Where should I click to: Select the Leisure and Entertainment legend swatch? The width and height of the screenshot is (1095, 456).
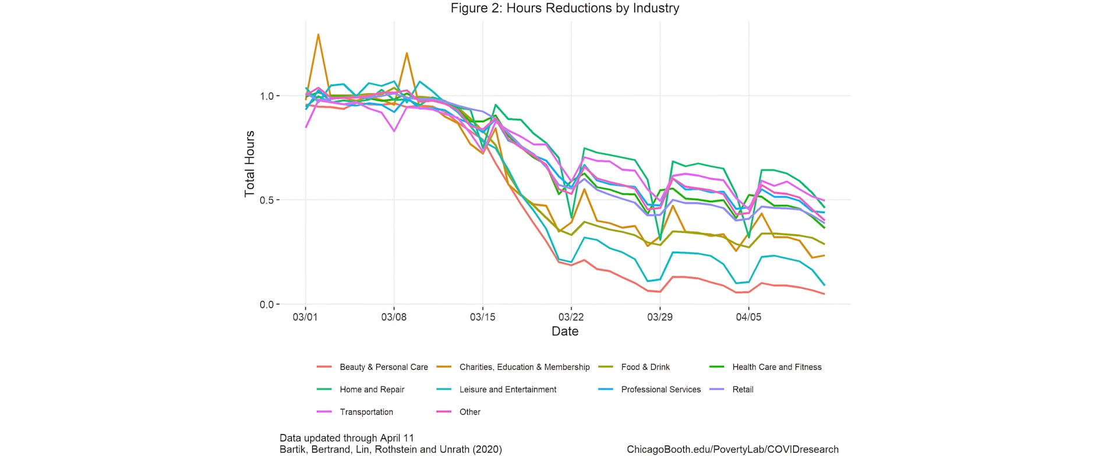(x=443, y=390)
